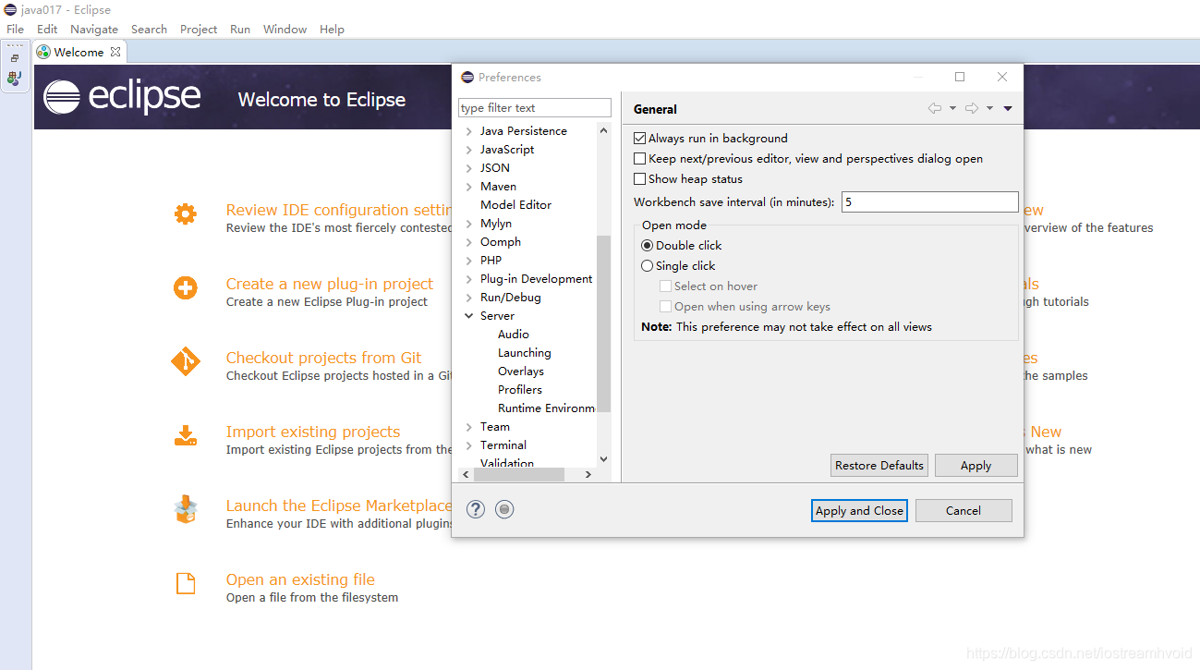Expand the JavaScript tree node
This screenshot has height=670, width=1200.
pyautogui.click(x=469, y=150)
